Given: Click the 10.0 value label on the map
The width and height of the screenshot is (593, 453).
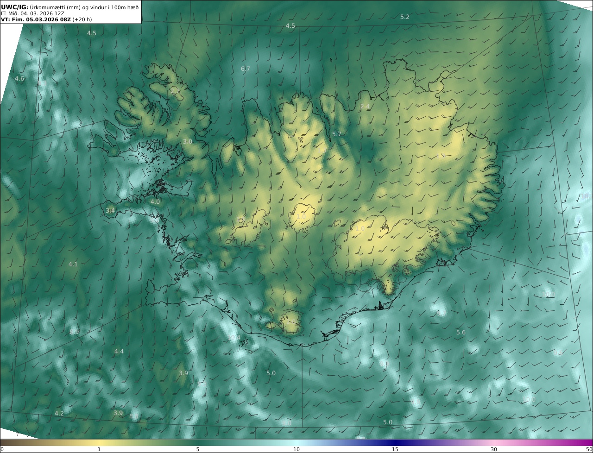Looking at the screenshot, I should coord(549,295).
